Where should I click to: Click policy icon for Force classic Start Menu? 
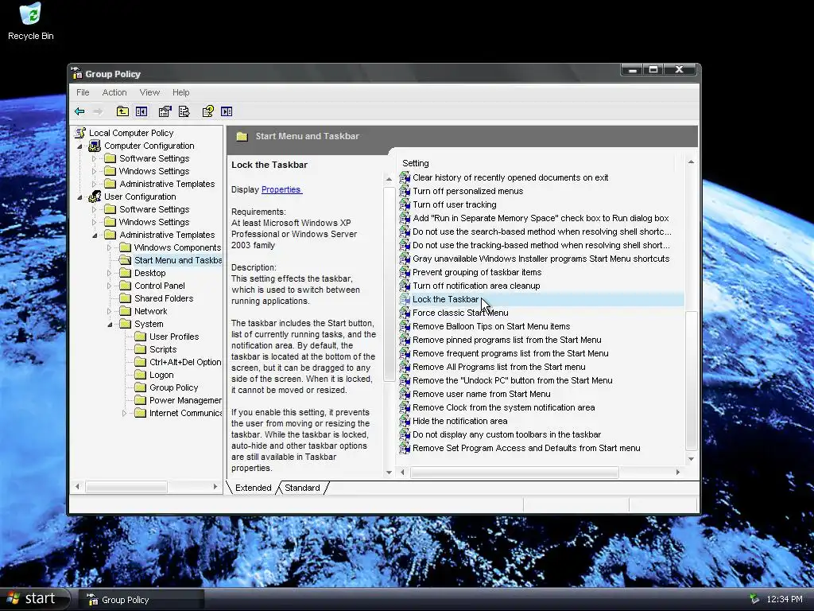pos(405,313)
